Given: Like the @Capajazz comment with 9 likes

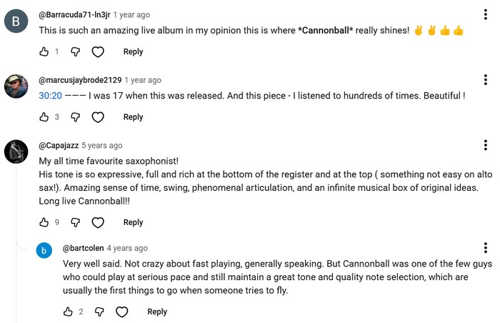Looking at the screenshot, I should coord(44,222).
